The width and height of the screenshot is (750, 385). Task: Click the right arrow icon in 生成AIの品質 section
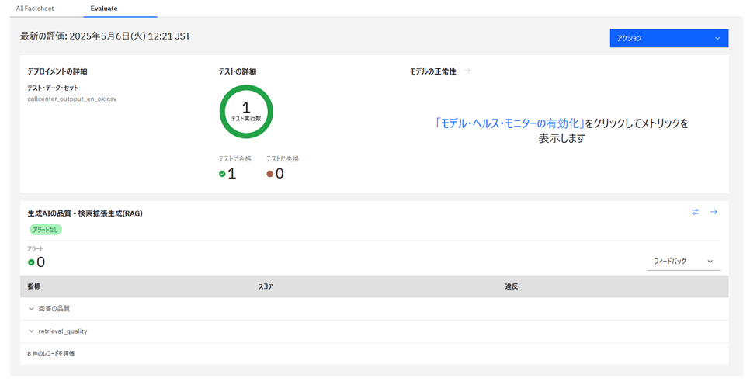[x=714, y=212]
